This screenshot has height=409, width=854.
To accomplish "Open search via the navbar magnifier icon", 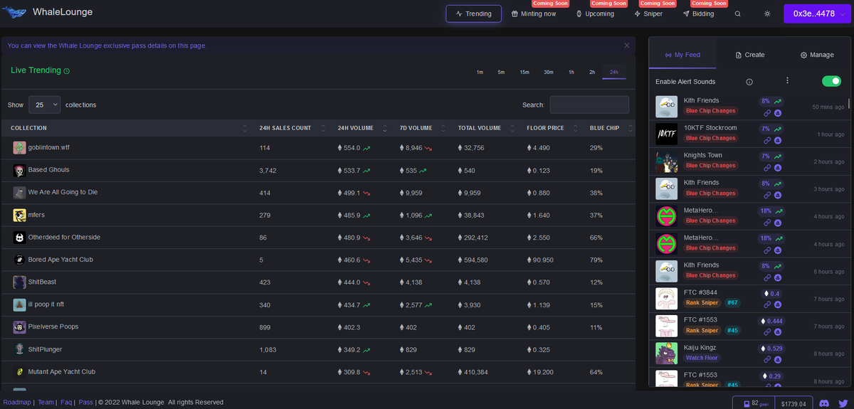I will pos(738,14).
